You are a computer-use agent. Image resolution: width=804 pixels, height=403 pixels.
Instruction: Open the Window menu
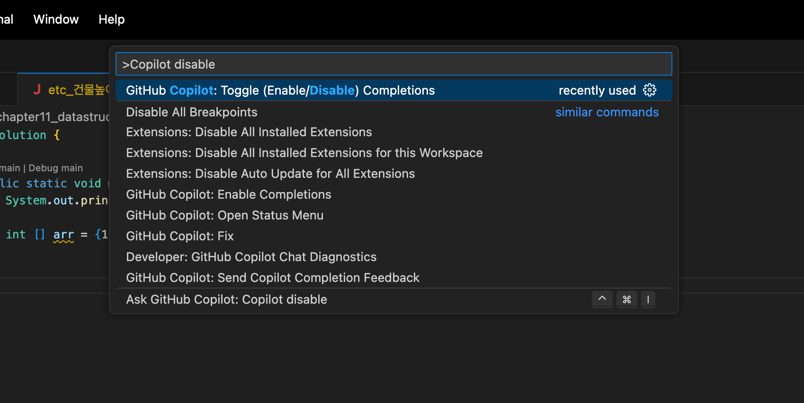point(56,19)
